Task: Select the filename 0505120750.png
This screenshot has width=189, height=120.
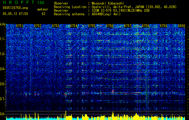Action: [15, 8]
